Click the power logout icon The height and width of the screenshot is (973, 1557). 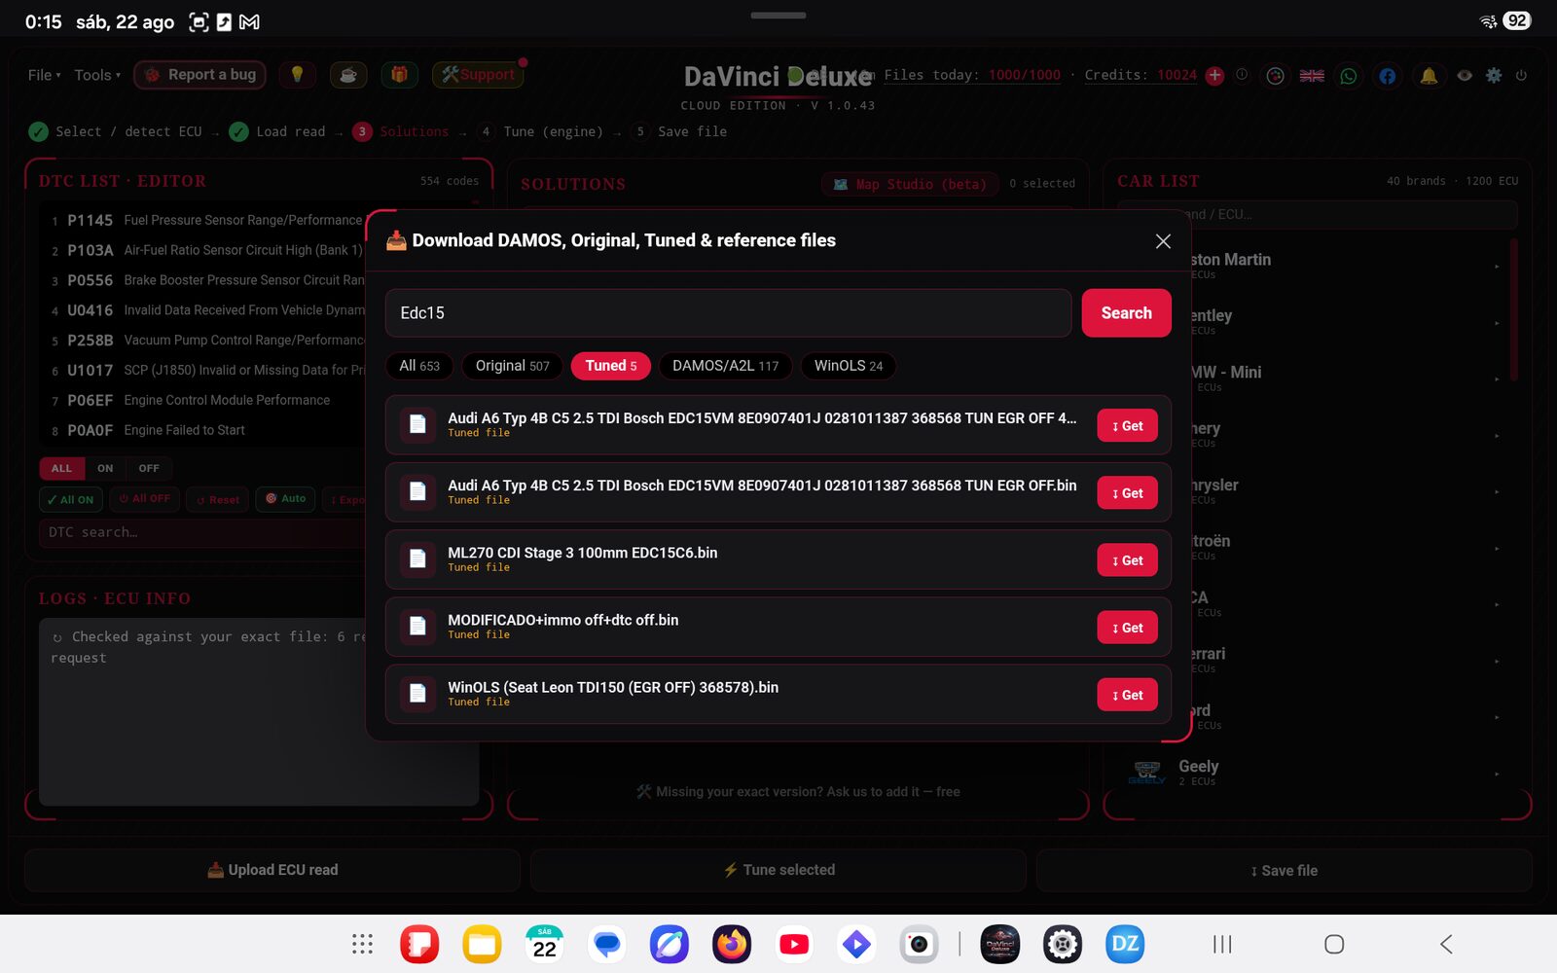1521,75
